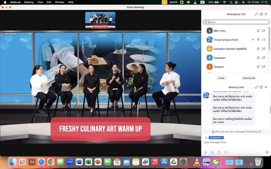Toggle camera icon beside Saowapan
This screenshot has height=169, width=271.
[263, 58]
